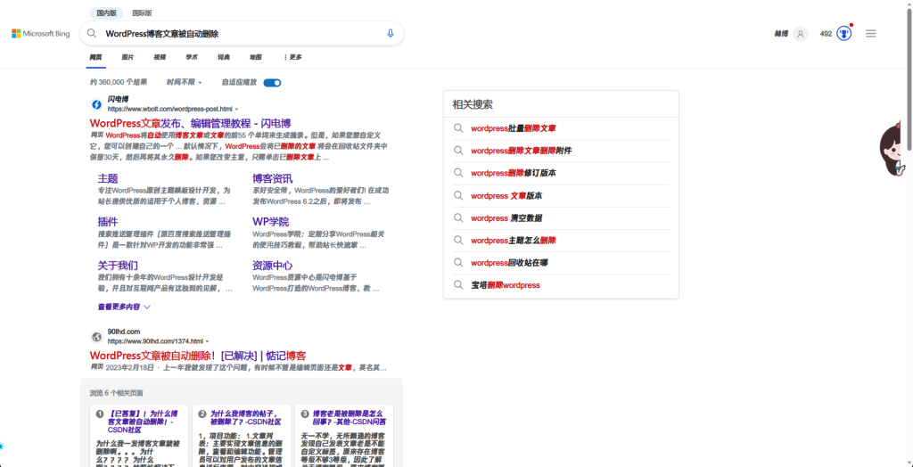Screen dimensions: 913x467
Task: Open the user account avatar icon
Action: [x=801, y=34]
